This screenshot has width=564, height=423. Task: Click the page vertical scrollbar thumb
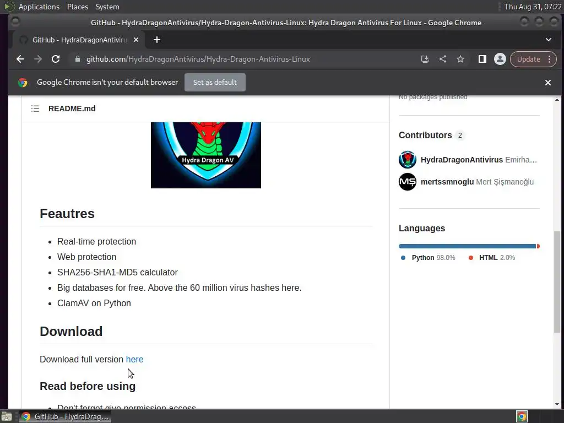(x=557, y=281)
